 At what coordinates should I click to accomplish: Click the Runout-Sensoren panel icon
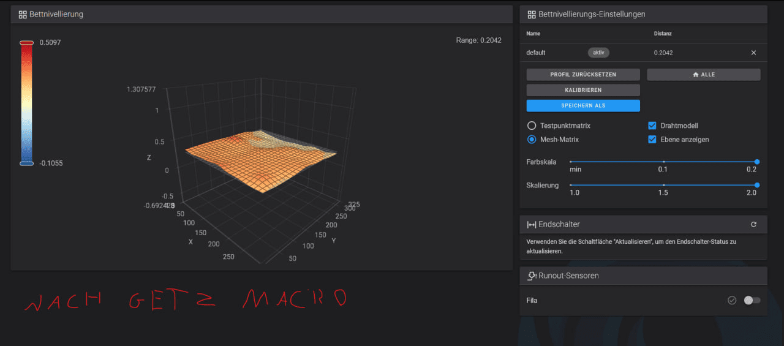[x=532, y=276]
